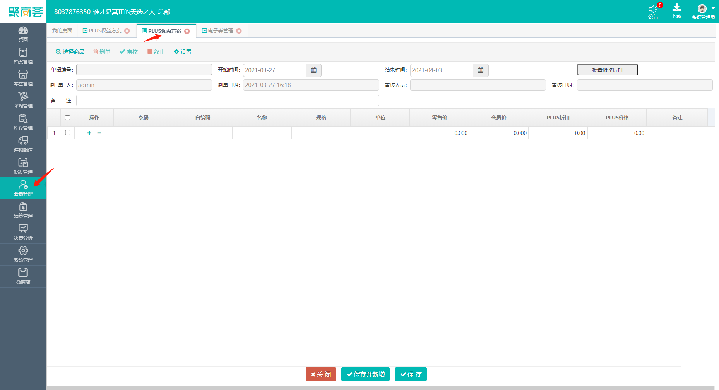Close the PLUS权益方案 tab

[127, 31]
